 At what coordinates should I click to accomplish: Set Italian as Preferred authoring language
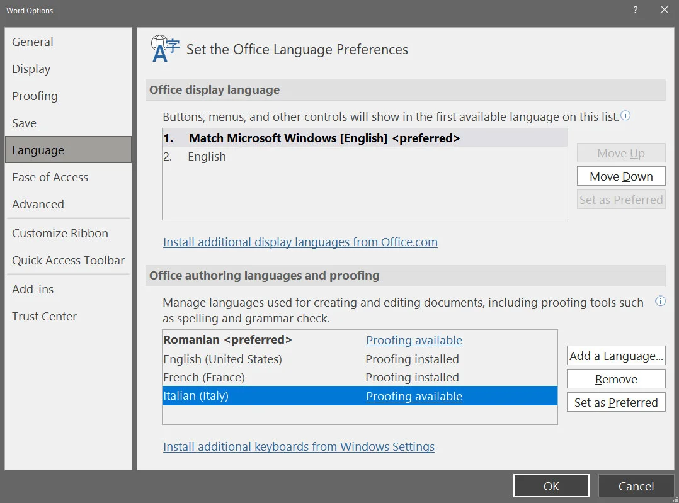coord(616,402)
